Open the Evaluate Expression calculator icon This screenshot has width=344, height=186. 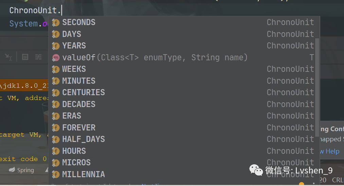[25, 57]
